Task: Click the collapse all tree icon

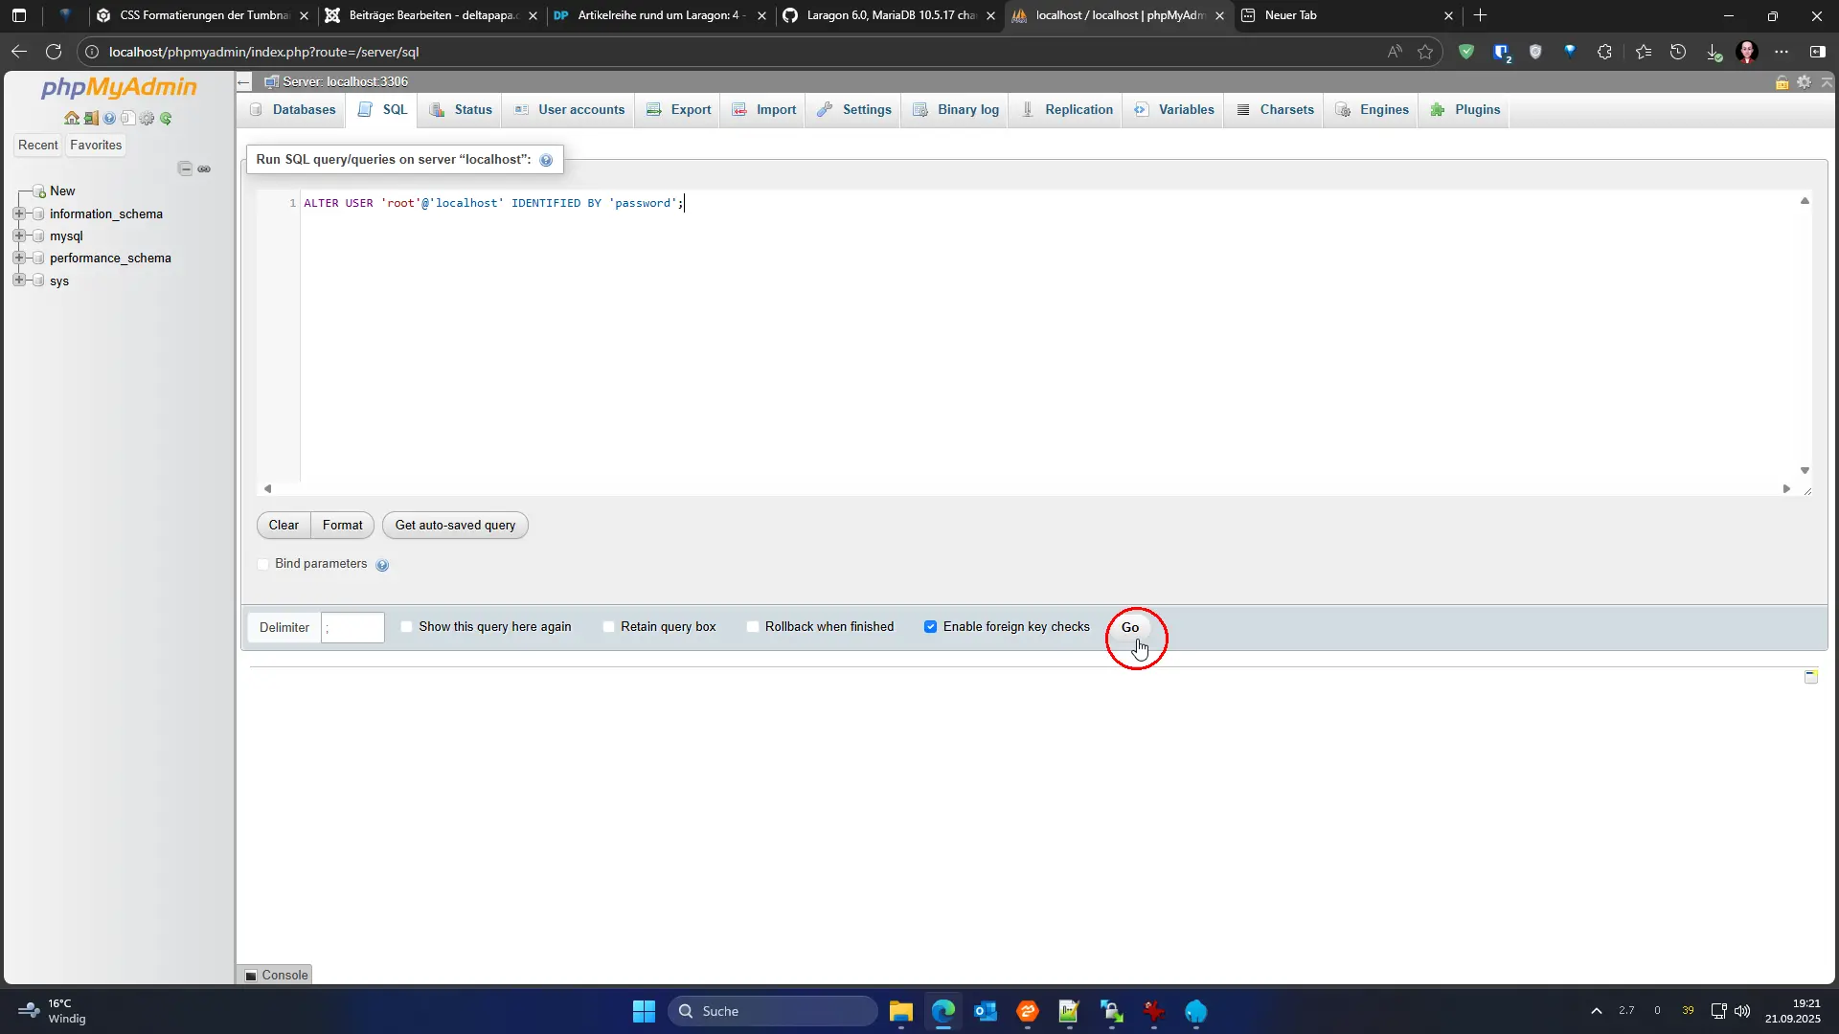Action: click(x=185, y=169)
